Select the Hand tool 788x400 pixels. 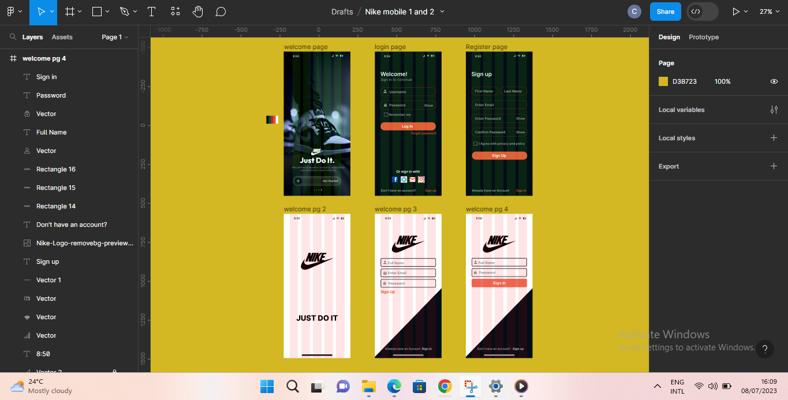click(x=198, y=12)
